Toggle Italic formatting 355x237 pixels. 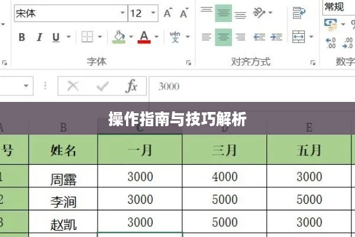(40, 37)
